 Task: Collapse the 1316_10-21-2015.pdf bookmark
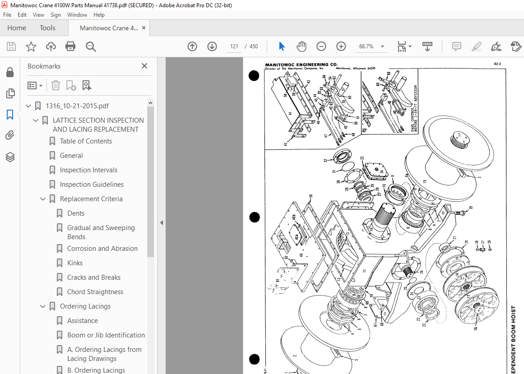tap(28, 106)
